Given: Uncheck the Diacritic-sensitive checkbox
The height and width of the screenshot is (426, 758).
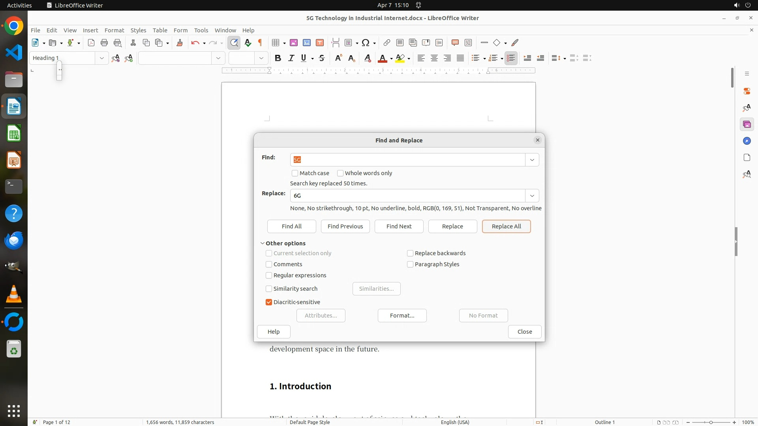Looking at the screenshot, I should [269, 302].
